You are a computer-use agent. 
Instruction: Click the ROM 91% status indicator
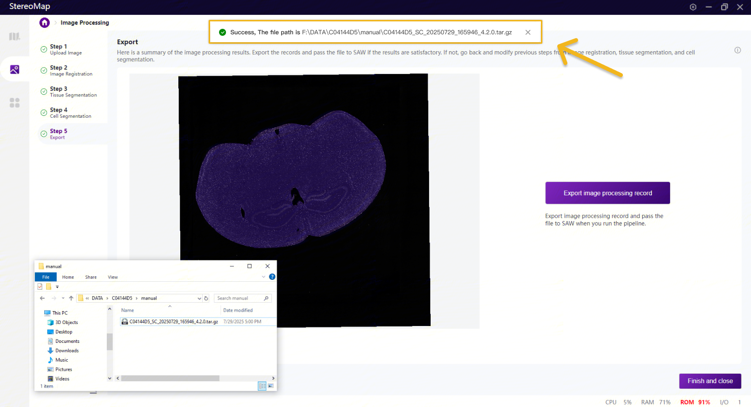click(695, 402)
